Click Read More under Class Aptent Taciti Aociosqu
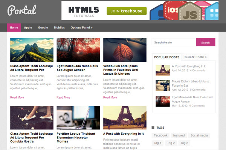The width and height of the screenshot is (226, 150). click(17, 97)
